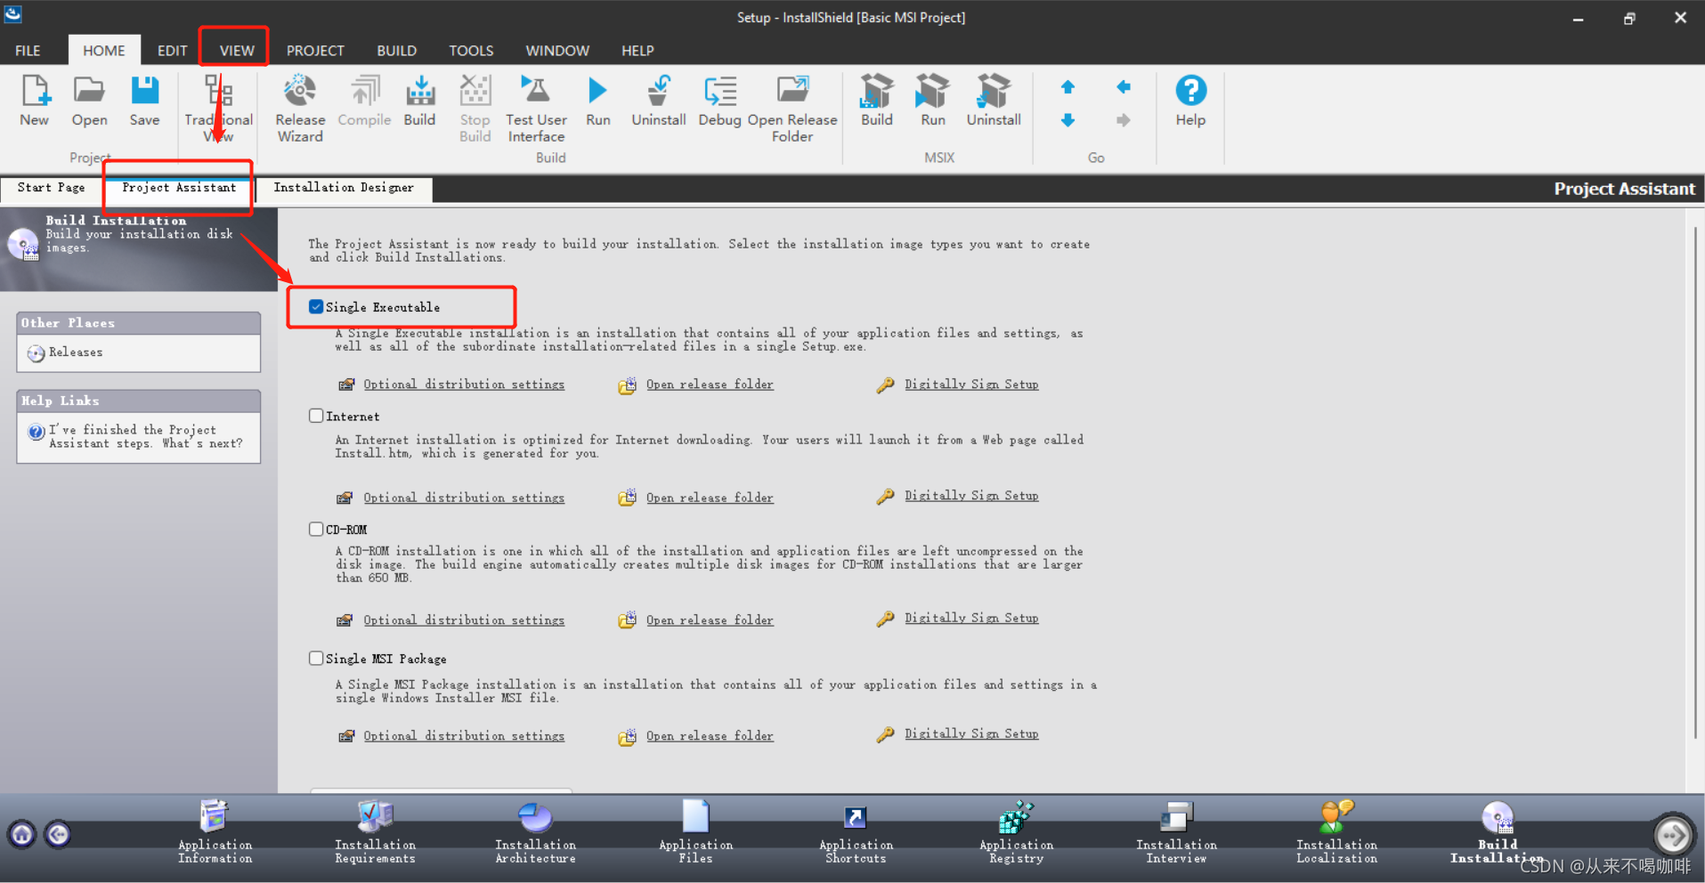This screenshot has width=1705, height=883.
Task: Click the bottom-bar back arrow button
Action: coord(58,834)
